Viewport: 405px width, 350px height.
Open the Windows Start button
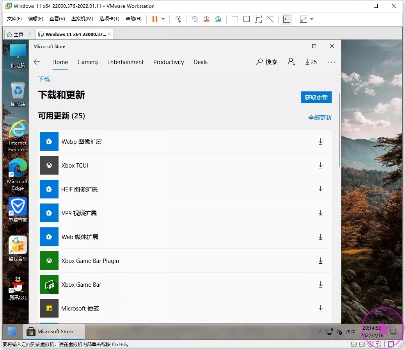[x=12, y=331]
